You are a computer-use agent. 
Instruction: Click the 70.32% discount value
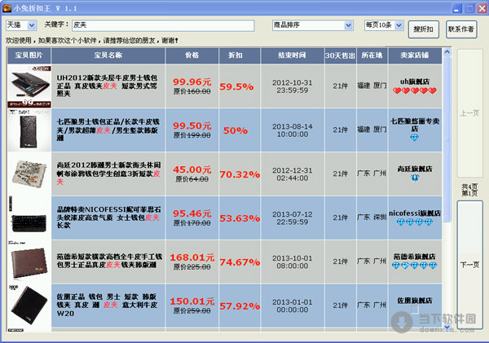coord(240,174)
